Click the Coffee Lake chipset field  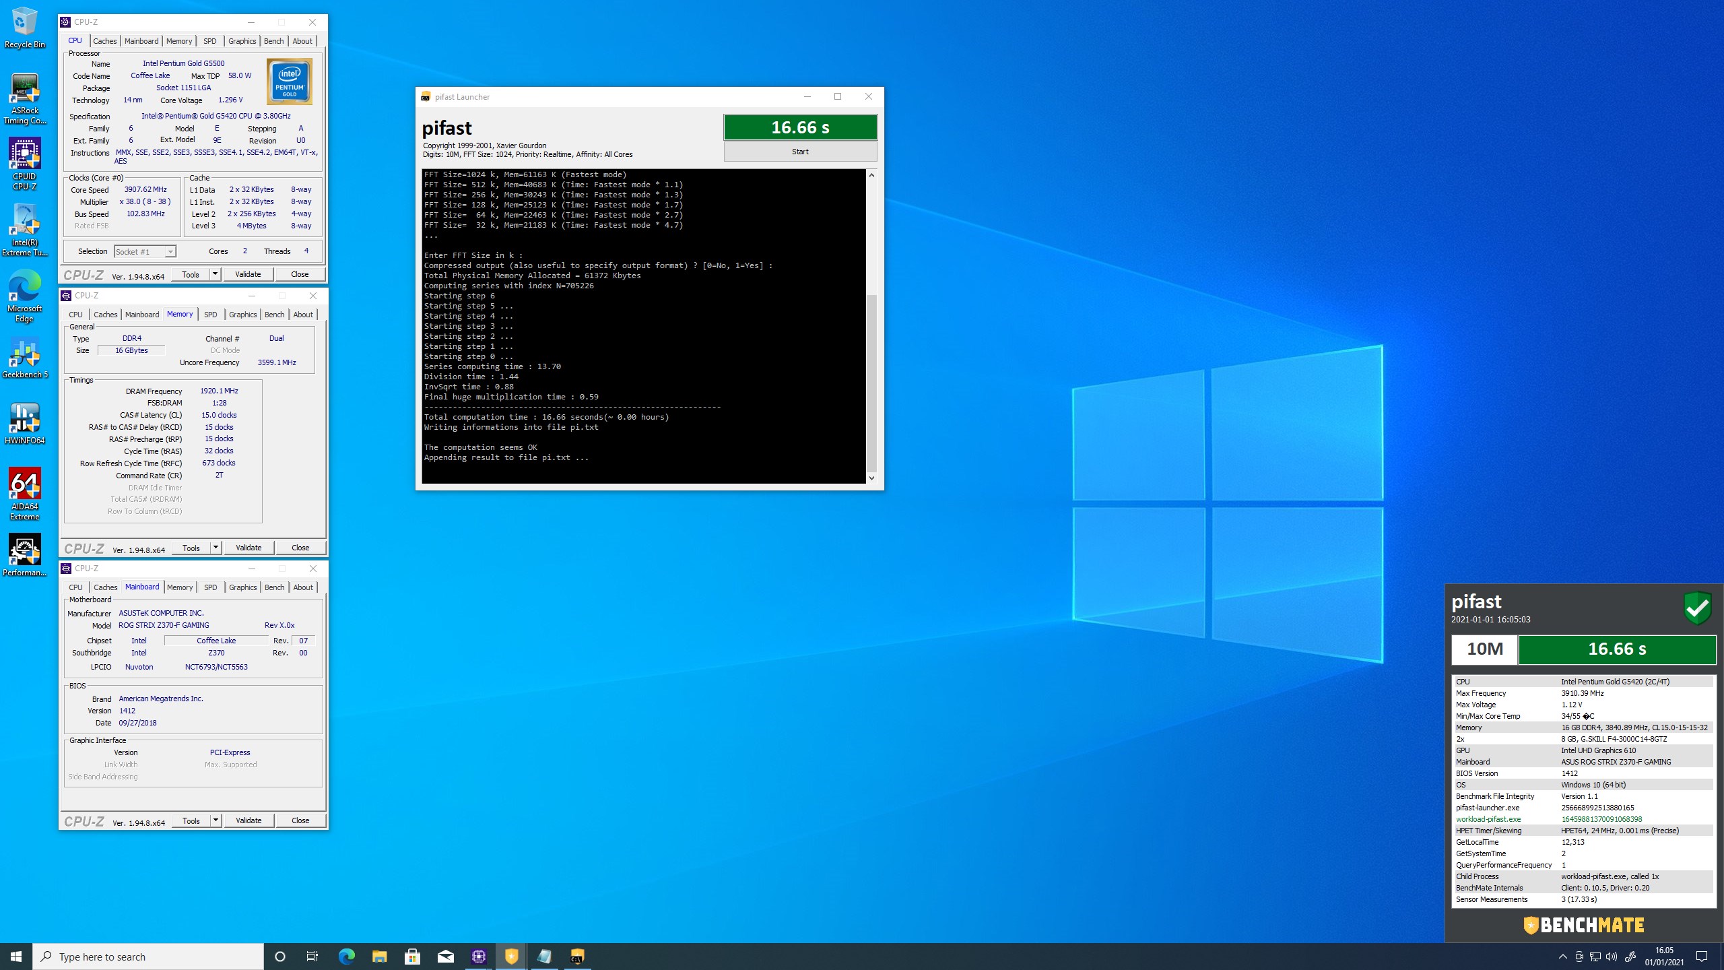click(216, 641)
